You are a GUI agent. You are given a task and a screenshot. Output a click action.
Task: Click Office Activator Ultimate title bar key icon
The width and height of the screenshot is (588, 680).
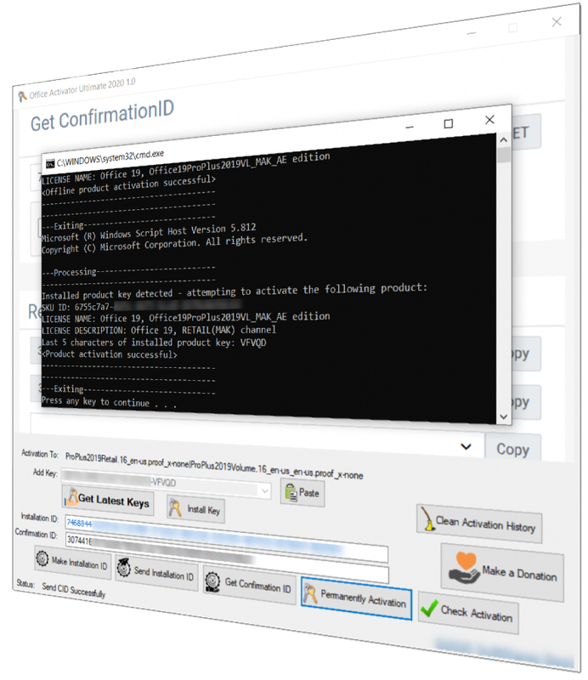23,96
